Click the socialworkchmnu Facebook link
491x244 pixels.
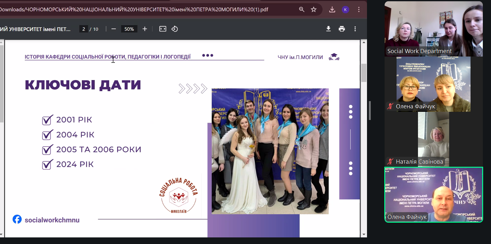click(52, 220)
